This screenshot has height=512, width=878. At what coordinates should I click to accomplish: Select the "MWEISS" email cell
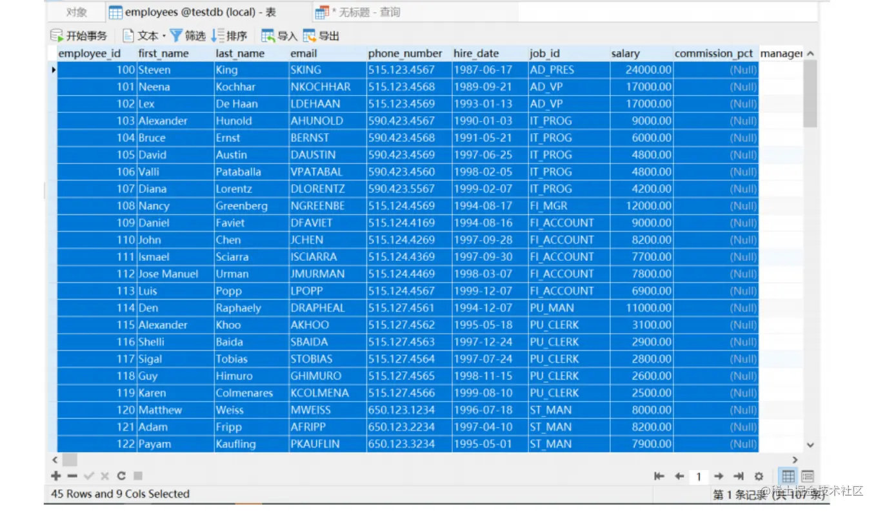[328, 410]
